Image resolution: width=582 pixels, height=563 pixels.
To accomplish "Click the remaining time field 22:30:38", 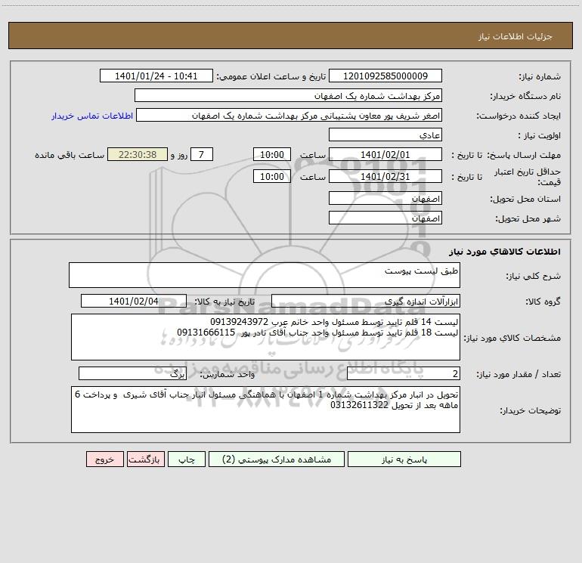I will [x=138, y=154].
